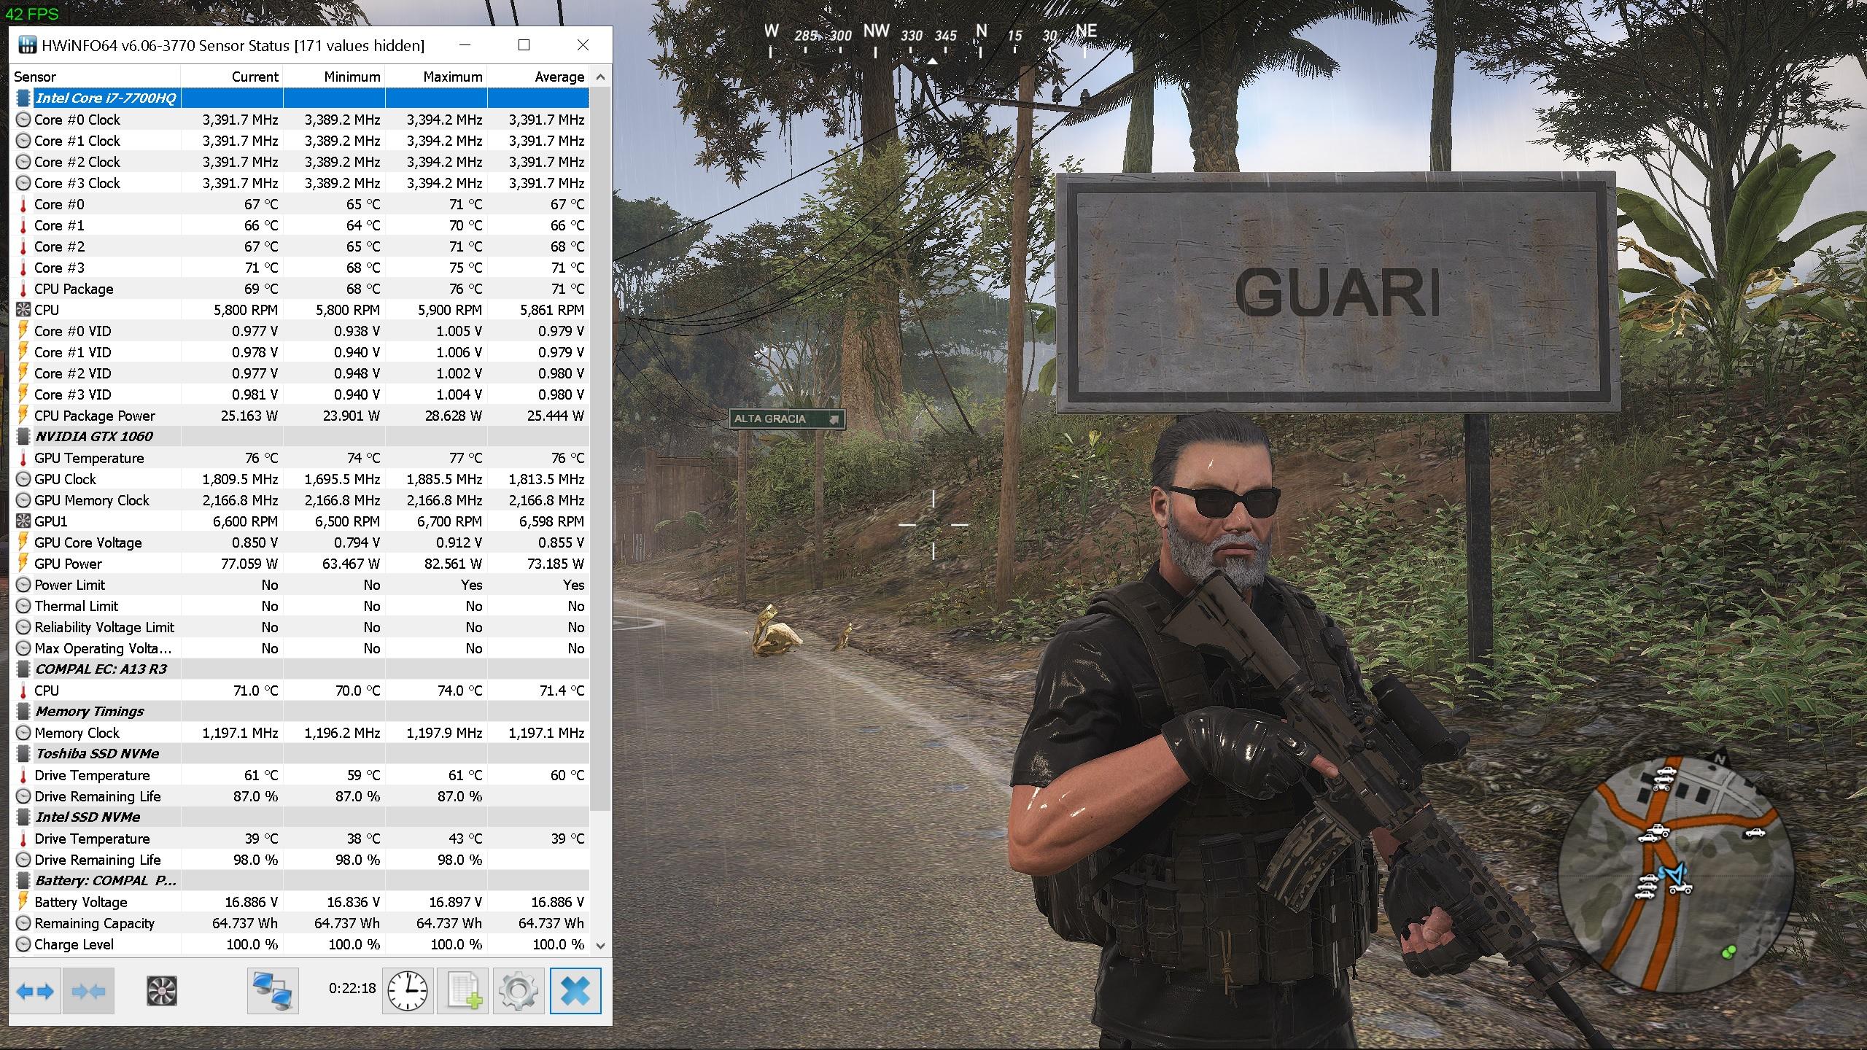
Task: Reset the elapsed time clock icon
Action: (408, 991)
